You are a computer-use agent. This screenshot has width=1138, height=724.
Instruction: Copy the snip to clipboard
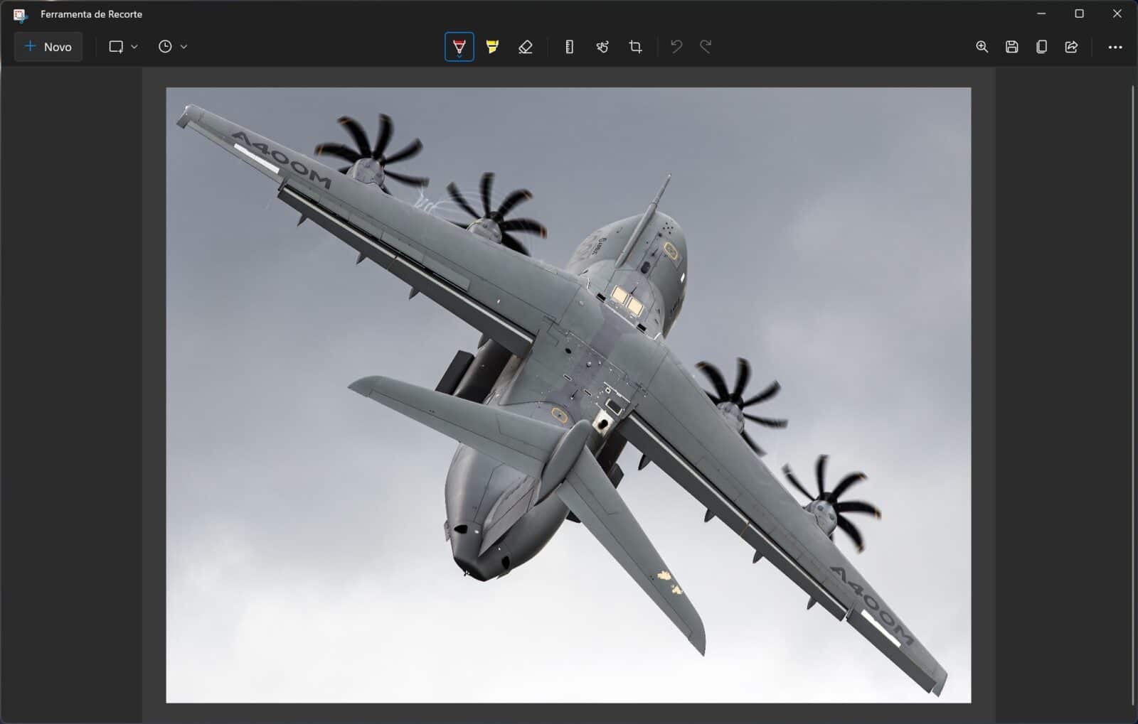point(1042,47)
